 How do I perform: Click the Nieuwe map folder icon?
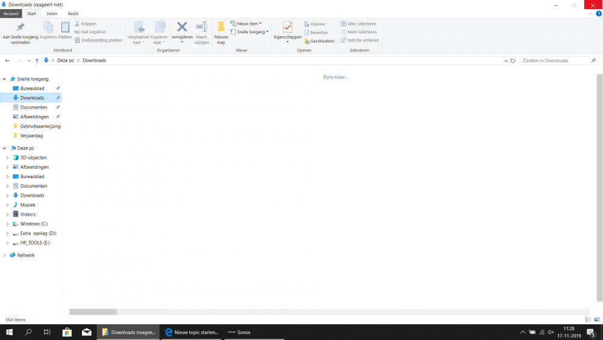221,28
